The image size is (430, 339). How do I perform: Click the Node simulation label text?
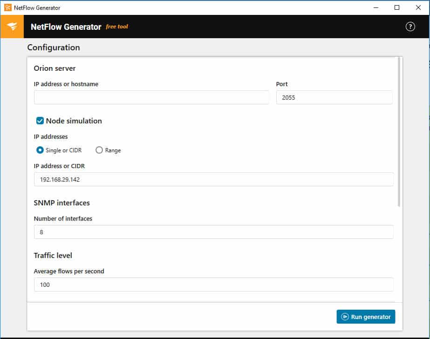[74, 121]
